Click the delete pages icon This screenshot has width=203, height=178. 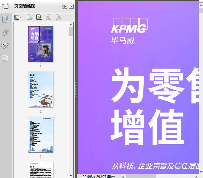point(29,17)
